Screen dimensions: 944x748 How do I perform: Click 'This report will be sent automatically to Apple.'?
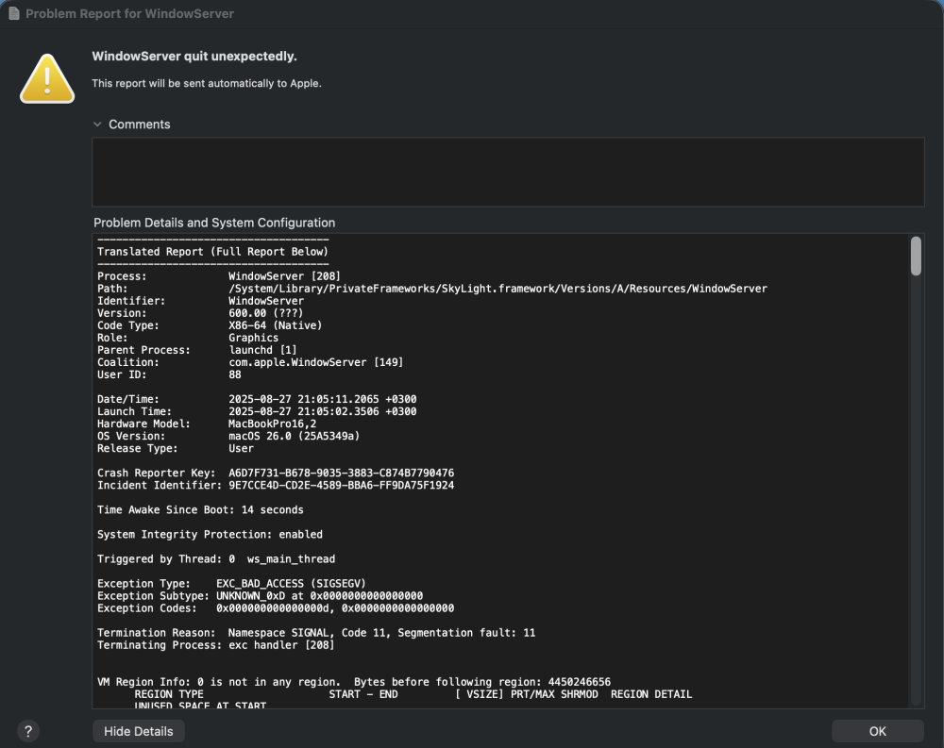click(x=207, y=83)
